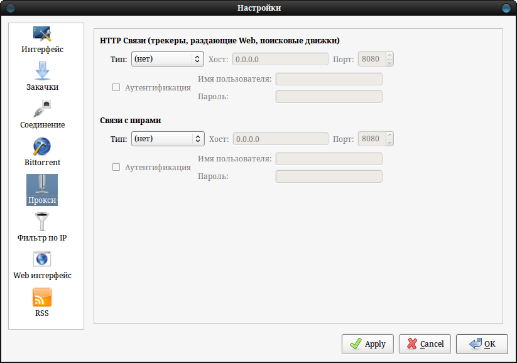This screenshot has width=517, height=363.
Task: Click the OK button
Action: click(482, 344)
